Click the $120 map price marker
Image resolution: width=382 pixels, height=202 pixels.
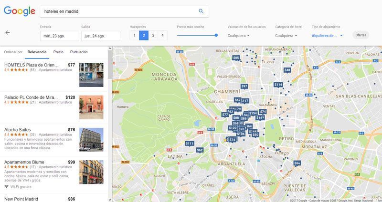coord(233,128)
